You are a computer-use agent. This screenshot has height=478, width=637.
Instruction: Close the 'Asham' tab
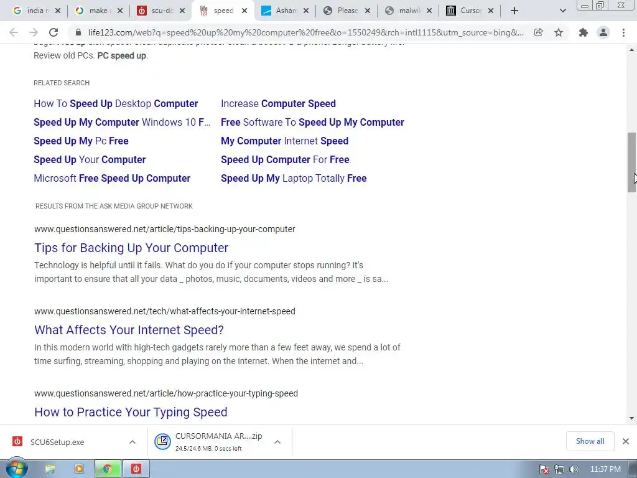tap(306, 11)
